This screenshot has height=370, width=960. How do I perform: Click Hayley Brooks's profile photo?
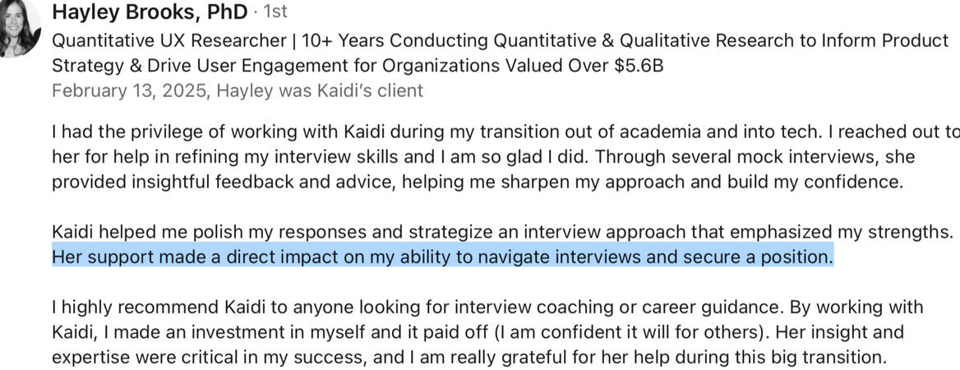point(18,29)
